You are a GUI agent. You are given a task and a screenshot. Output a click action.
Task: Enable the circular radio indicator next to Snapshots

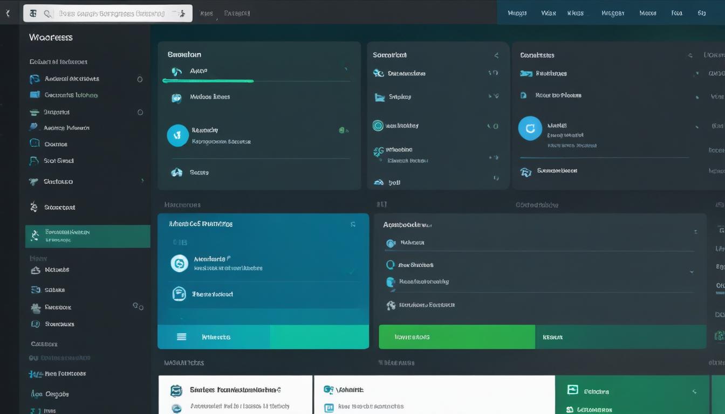pyautogui.click(x=139, y=112)
